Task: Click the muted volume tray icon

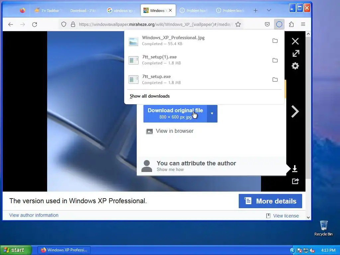Action: pyautogui.click(x=312, y=251)
